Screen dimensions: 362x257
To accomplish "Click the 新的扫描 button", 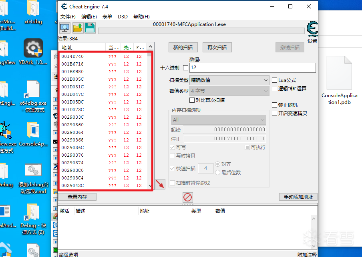I will [183, 48].
